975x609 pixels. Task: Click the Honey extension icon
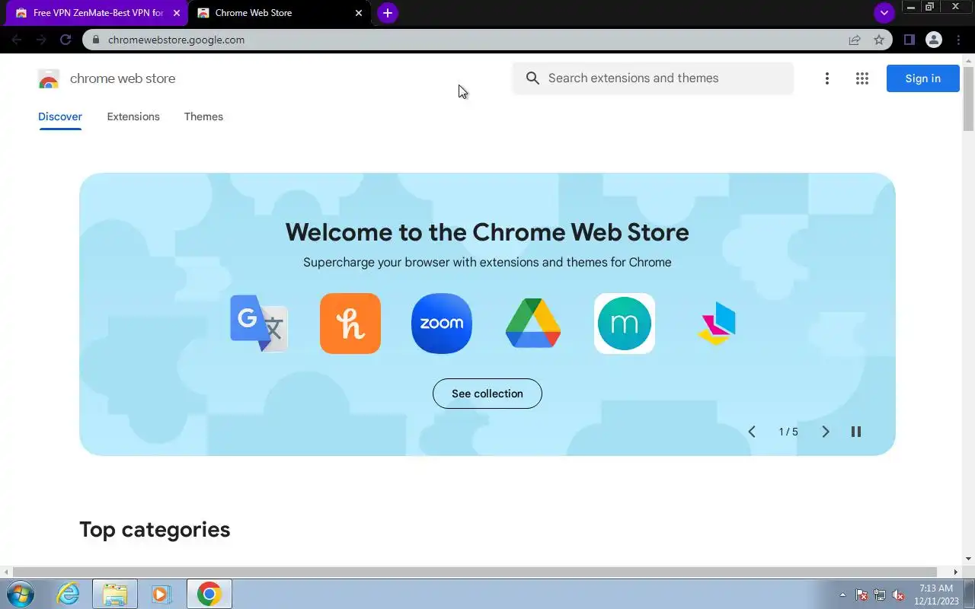coord(350,324)
